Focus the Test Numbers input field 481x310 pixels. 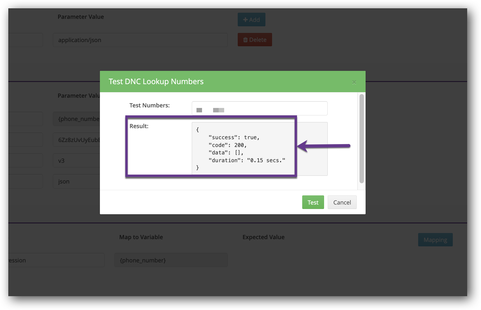(x=260, y=108)
